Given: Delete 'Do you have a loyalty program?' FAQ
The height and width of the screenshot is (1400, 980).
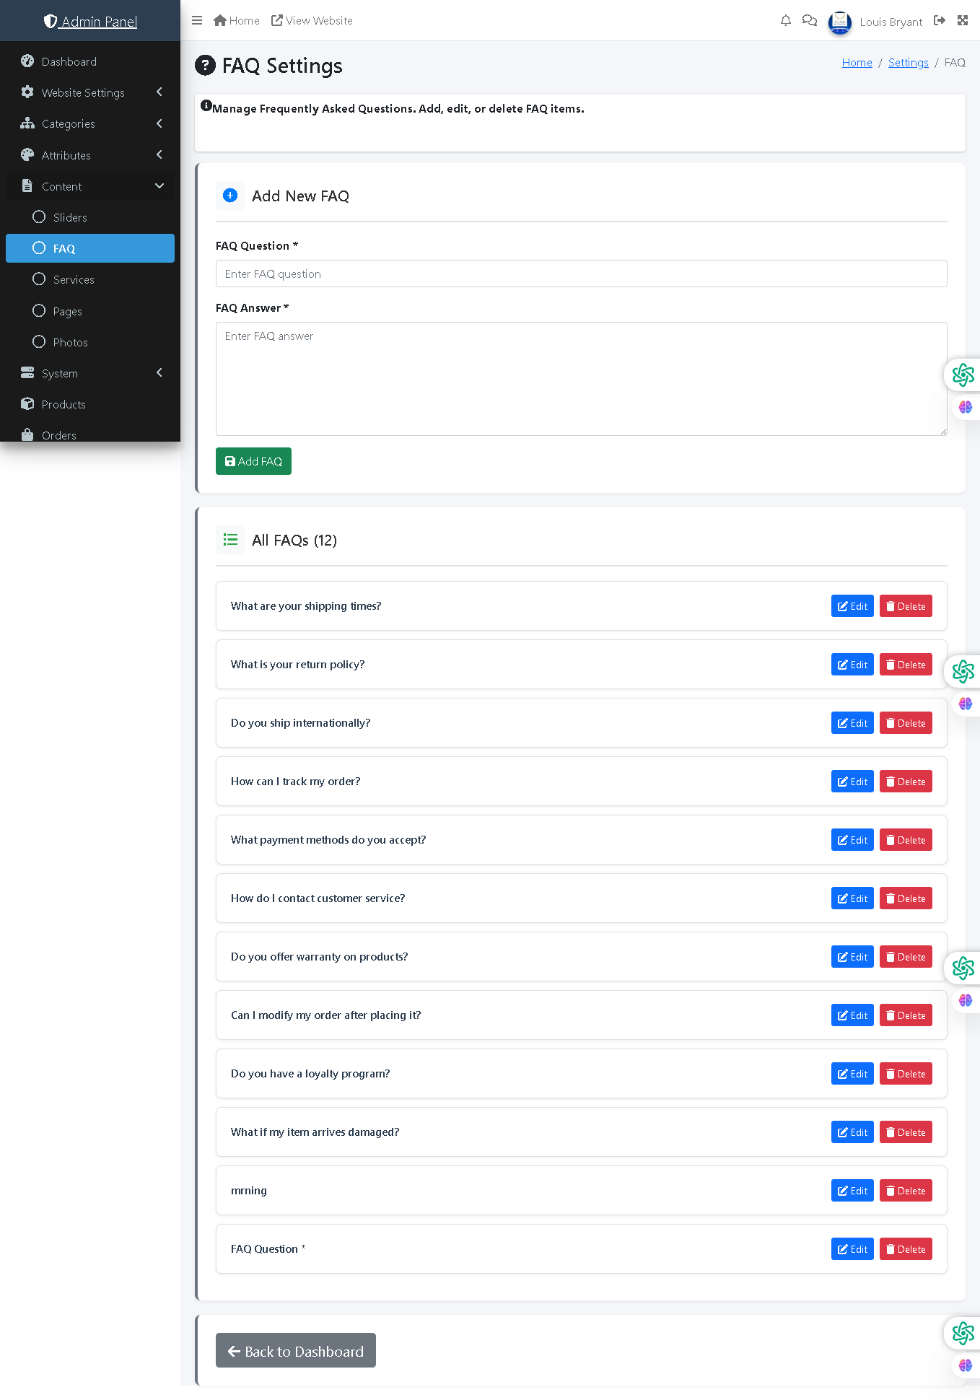Looking at the screenshot, I should [x=906, y=1074].
